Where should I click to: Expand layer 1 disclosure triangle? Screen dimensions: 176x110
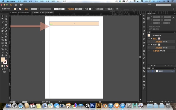point(154,71)
